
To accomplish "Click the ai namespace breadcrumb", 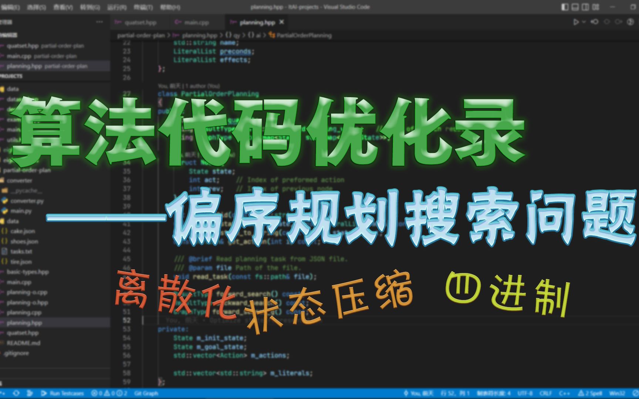I will point(258,35).
